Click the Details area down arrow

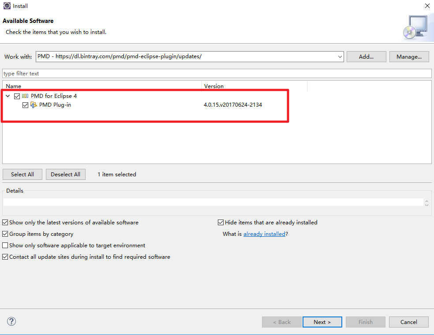(x=427, y=205)
